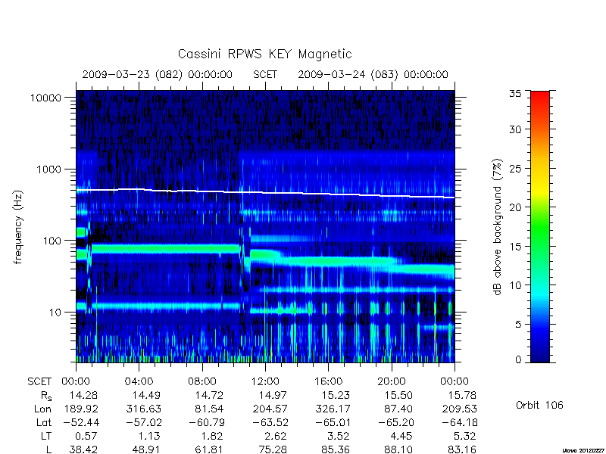Click the "Orbit 106" label
The image size is (606, 454).
[x=539, y=405]
